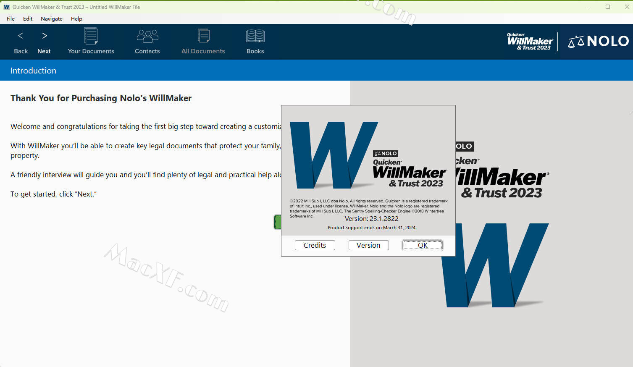Click the NOLO scales logo in the toolbar
The image size is (633, 367).
[x=598, y=41]
